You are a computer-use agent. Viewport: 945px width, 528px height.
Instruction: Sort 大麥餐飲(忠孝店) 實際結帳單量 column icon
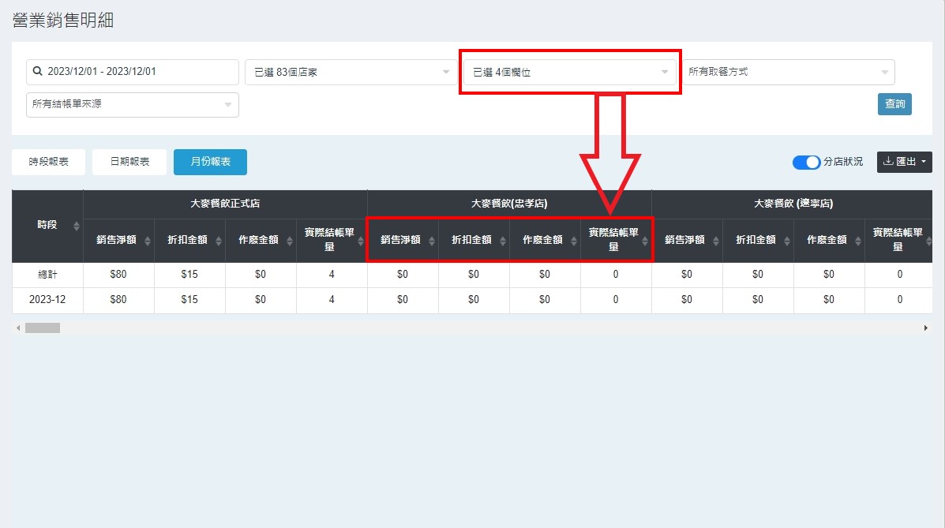[x=644, y=242]
